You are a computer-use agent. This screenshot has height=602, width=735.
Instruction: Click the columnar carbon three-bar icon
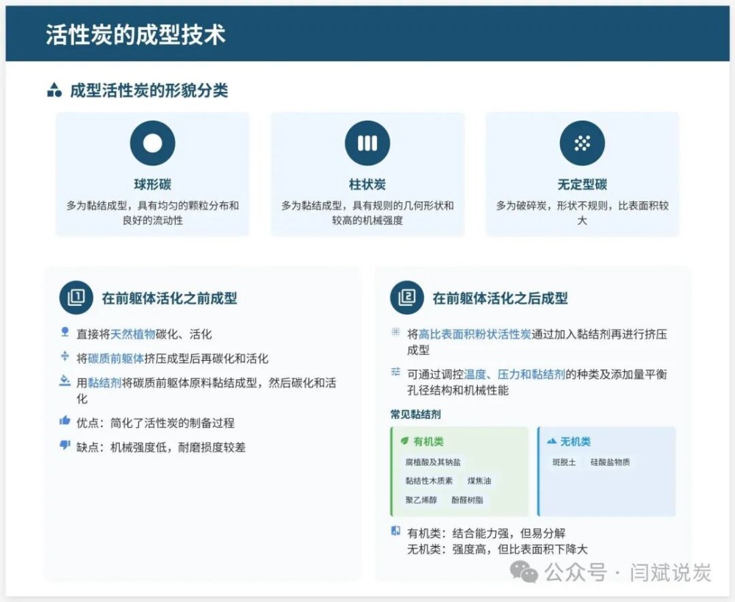(x=367, y=143)
